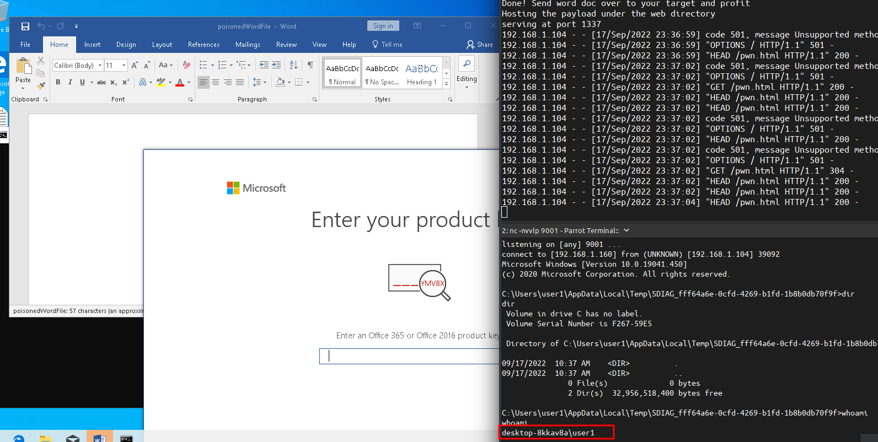Open Ribbon Display Options icon
This screenshot has width=878, height=442.
click(x=417, y=25)
